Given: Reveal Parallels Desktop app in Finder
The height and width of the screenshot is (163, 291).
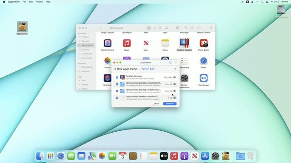Looking at the screenshot, I should 175,77.
